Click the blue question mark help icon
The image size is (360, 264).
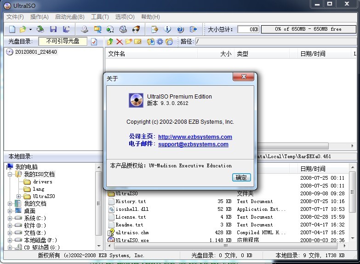click(x=180, y=29)
